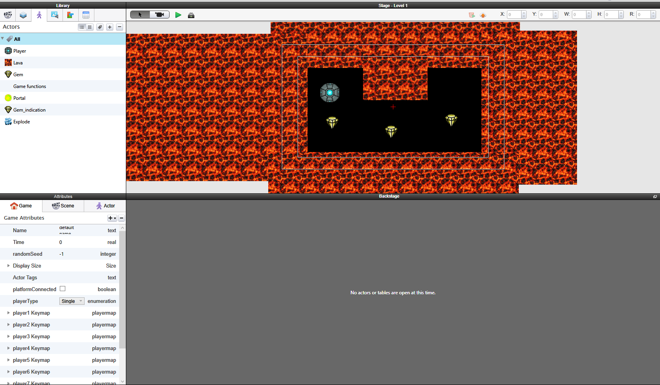
Task: Switch to the Actor attributes tab
Action: pos(105,205)
